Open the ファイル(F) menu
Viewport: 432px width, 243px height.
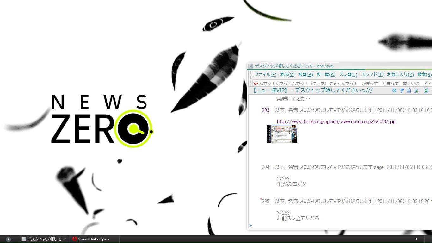[265, 75]
